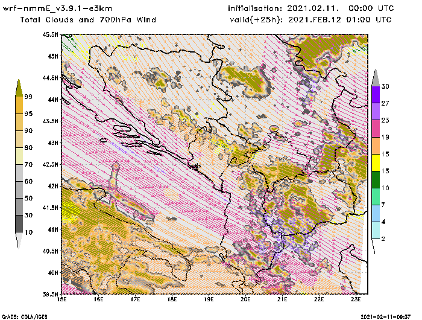
Task: Click the 44.5N latitude label
Action: 50,78
